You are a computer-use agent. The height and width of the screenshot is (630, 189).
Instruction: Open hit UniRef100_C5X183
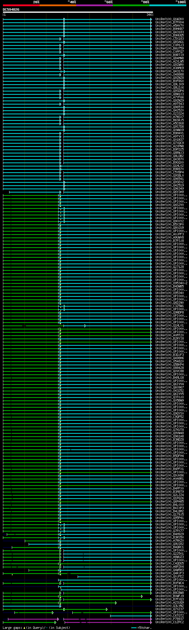pos(170,39)
